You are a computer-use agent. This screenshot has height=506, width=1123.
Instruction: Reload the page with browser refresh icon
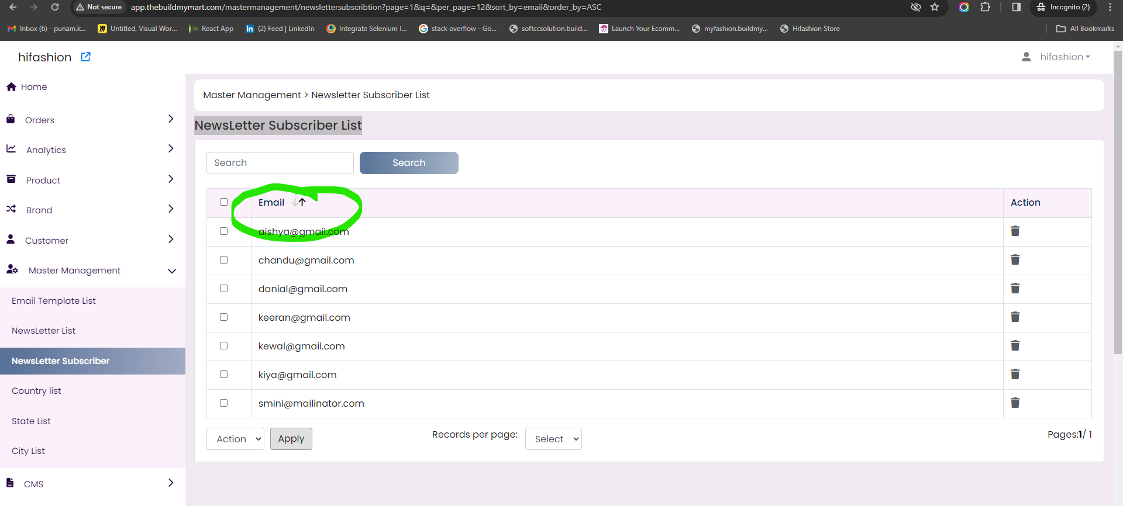tap(55, 7)
